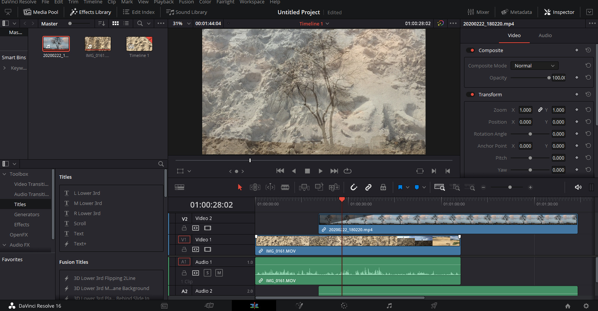
Task: Open Project Settings gear icon
Action: 586,306
